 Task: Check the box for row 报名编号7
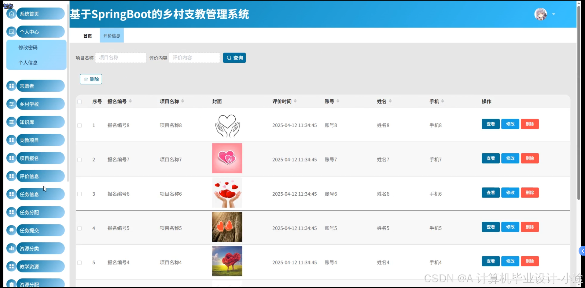79,160
